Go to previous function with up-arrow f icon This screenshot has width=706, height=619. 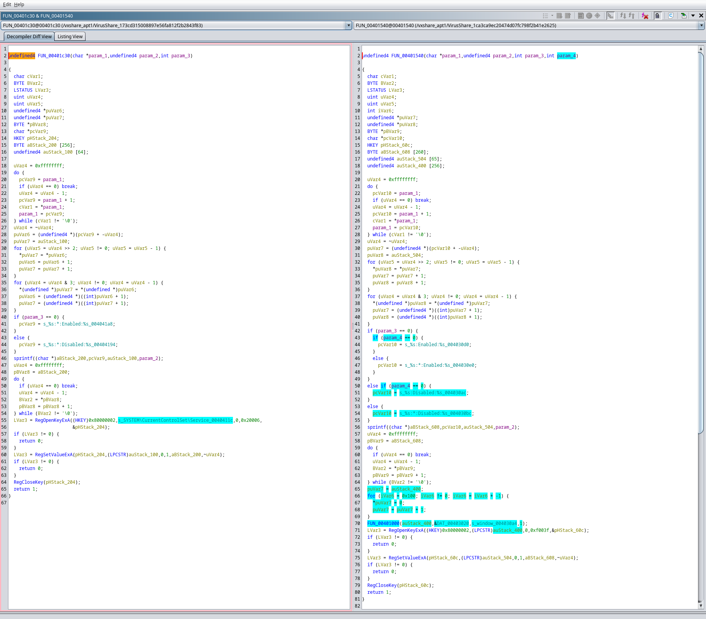(x=632, y=16)
